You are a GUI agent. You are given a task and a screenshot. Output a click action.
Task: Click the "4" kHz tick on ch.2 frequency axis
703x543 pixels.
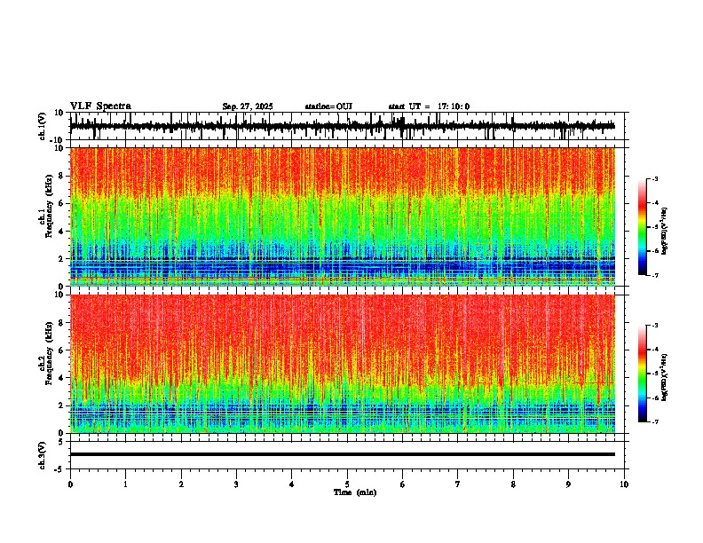61,378
